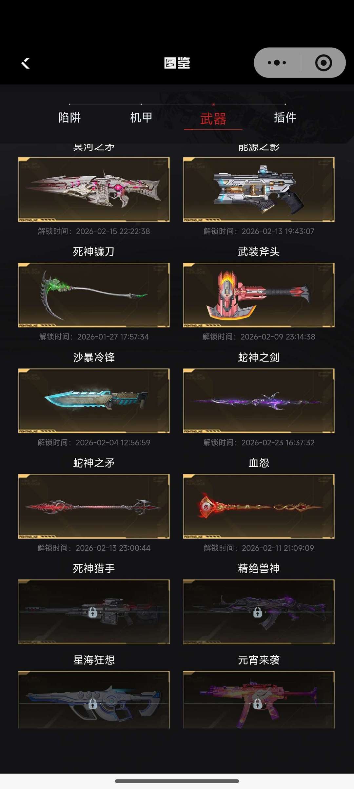The image size is (354, 789).
Task: Open the gold-white pistol card
Action: (x=259, y=189)
